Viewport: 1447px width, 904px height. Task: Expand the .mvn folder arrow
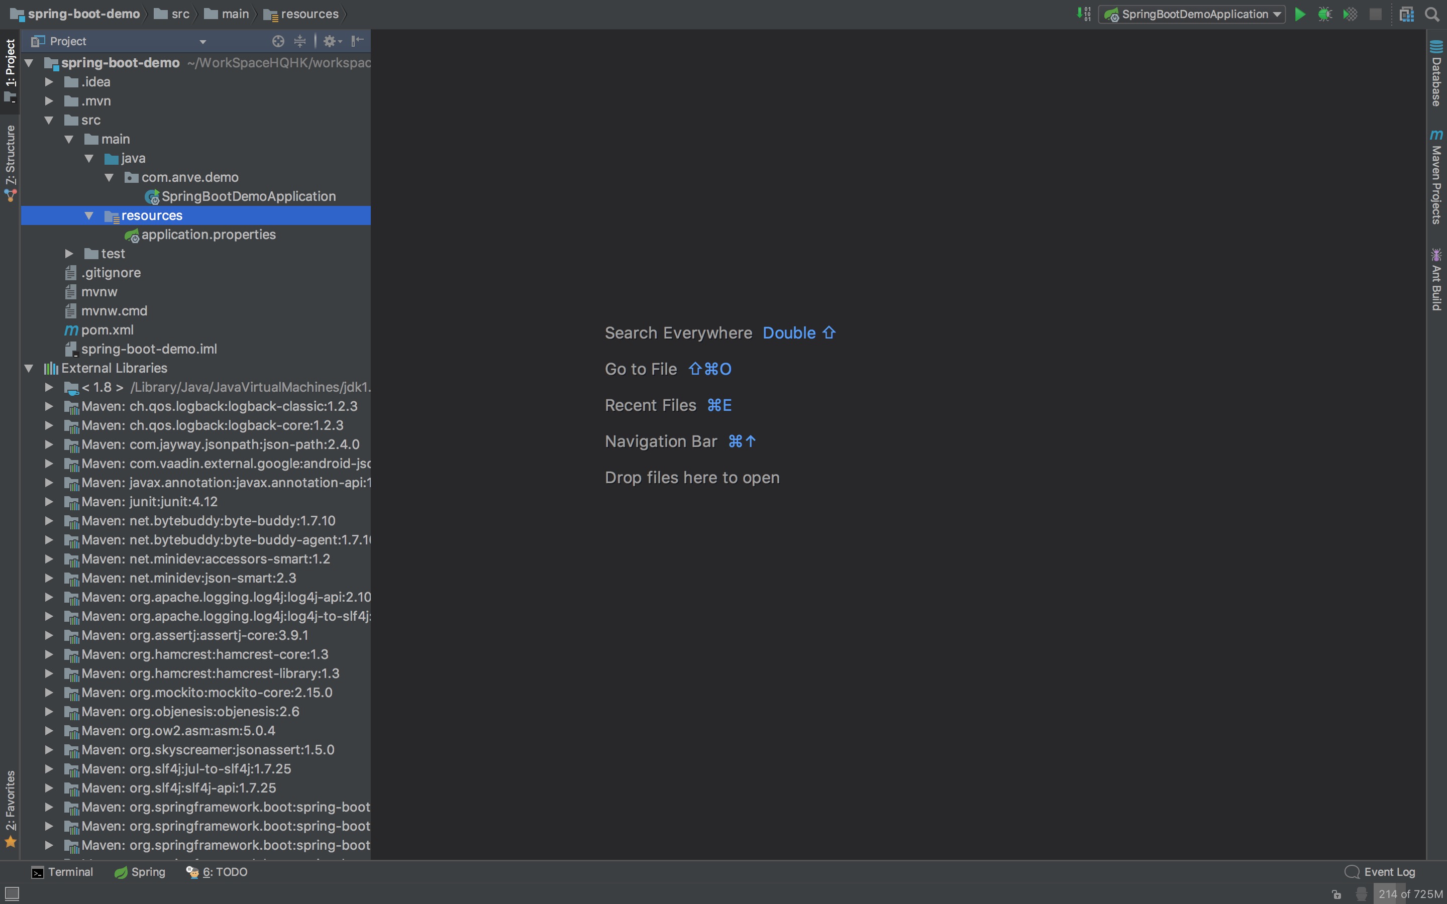49,101
